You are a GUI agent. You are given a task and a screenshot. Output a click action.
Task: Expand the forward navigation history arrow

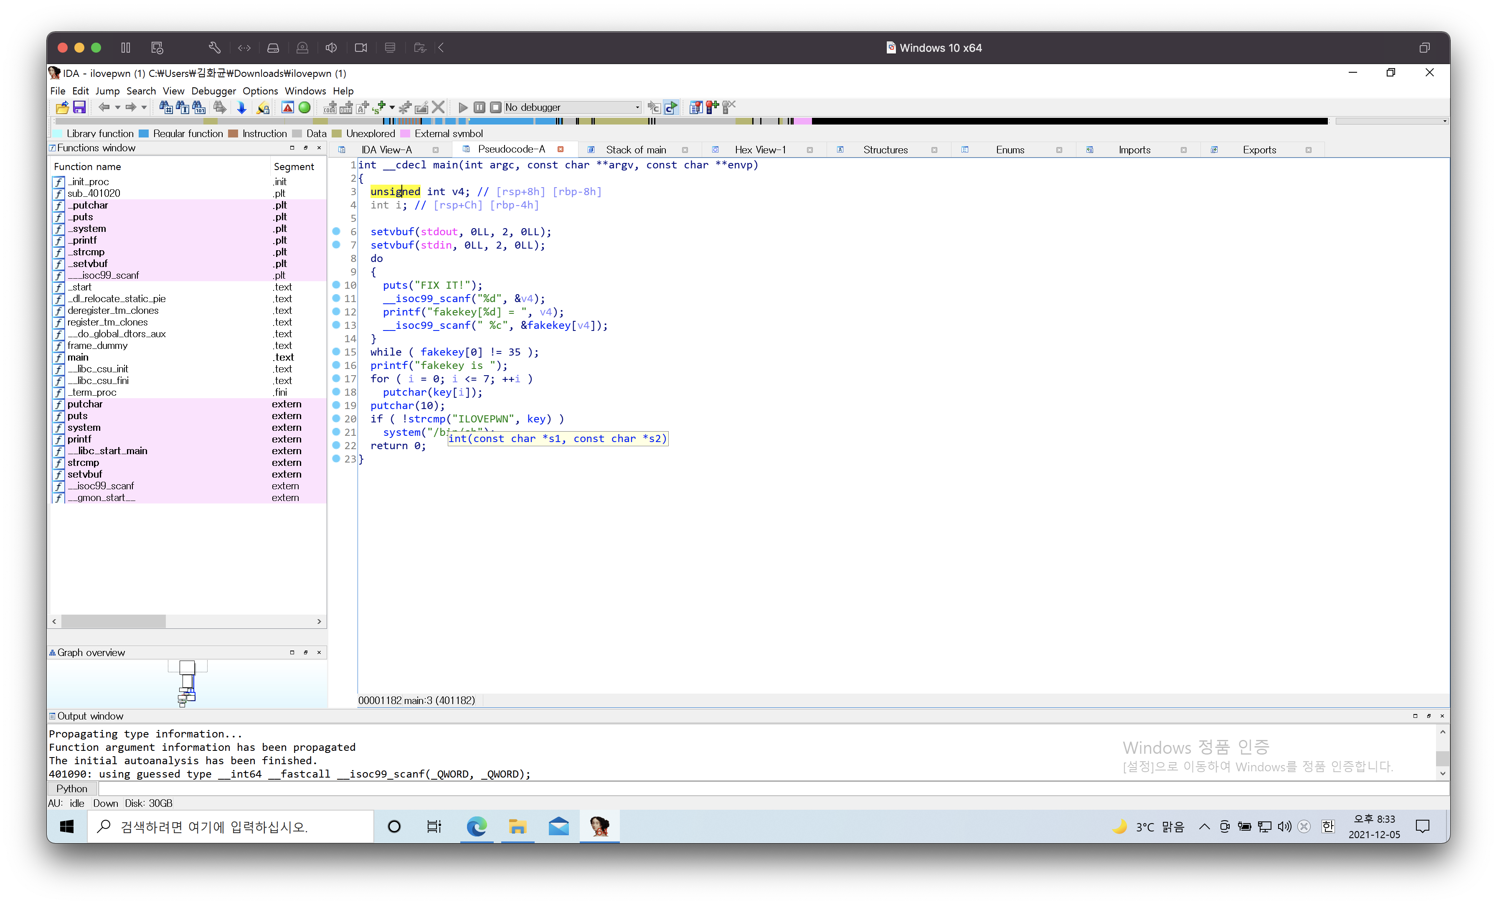[x=144, y=107]
